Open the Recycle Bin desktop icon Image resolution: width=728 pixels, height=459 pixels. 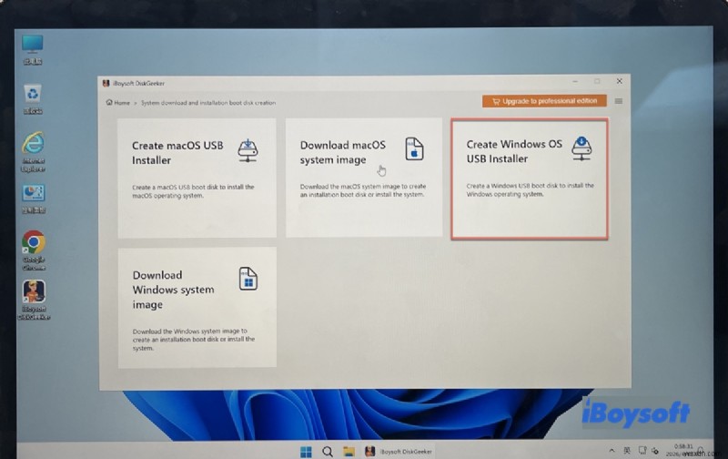pyautogui.click(x=33, y=99)
